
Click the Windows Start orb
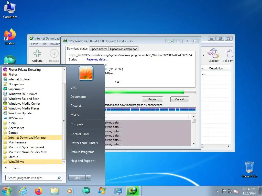click(x=7, y=191)
